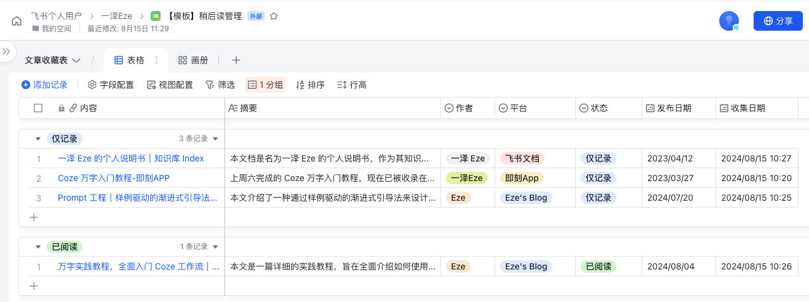Open the 状态 column header

[608, 108]
